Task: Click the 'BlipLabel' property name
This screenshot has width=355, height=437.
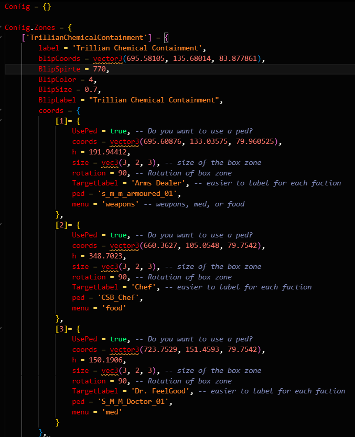Action: point(57,100)
